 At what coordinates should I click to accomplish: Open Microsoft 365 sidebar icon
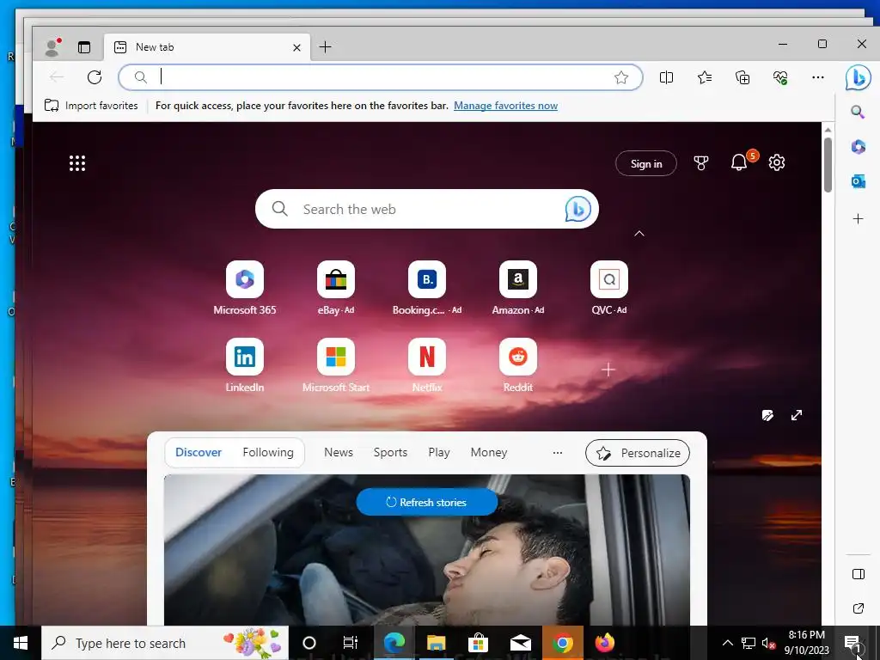(859, 146)
